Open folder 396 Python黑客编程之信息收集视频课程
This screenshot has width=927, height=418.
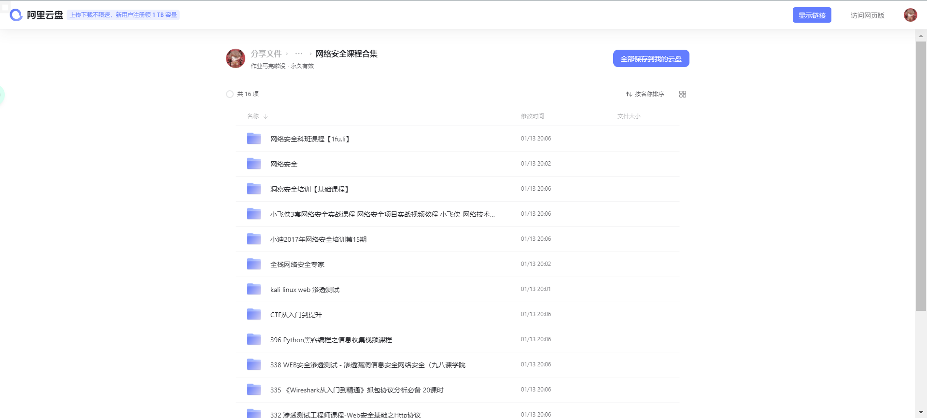331,340
